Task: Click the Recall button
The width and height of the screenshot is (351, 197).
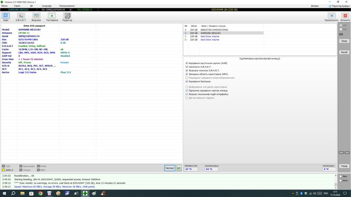Action: point(344,52)
